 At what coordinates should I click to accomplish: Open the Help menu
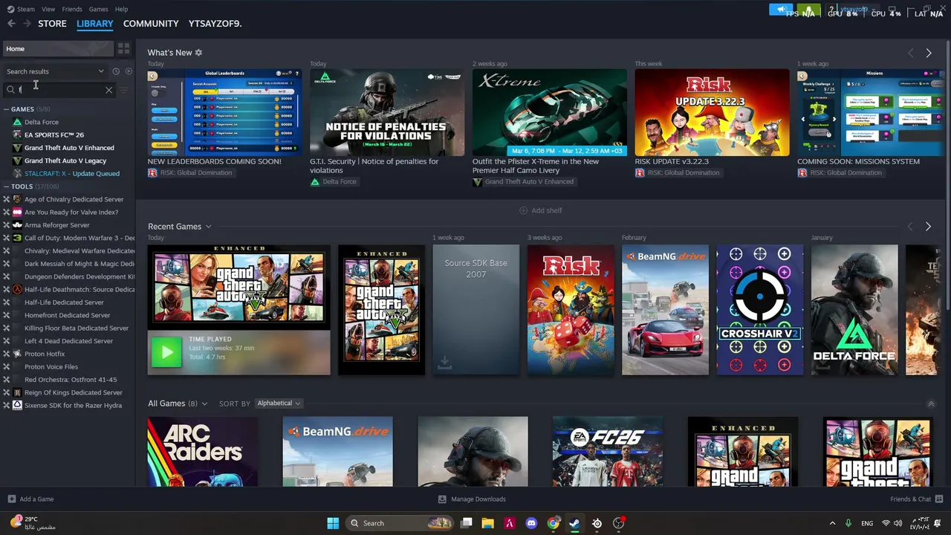tap(121, 9)
